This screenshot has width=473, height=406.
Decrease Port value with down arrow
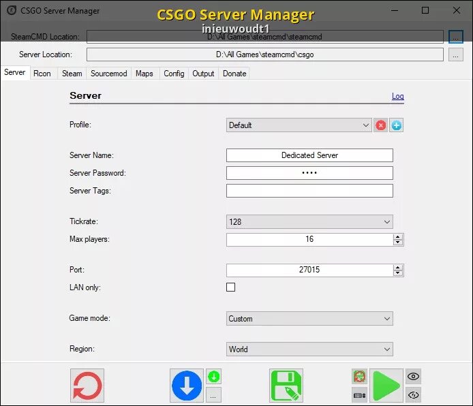(398, 272)
